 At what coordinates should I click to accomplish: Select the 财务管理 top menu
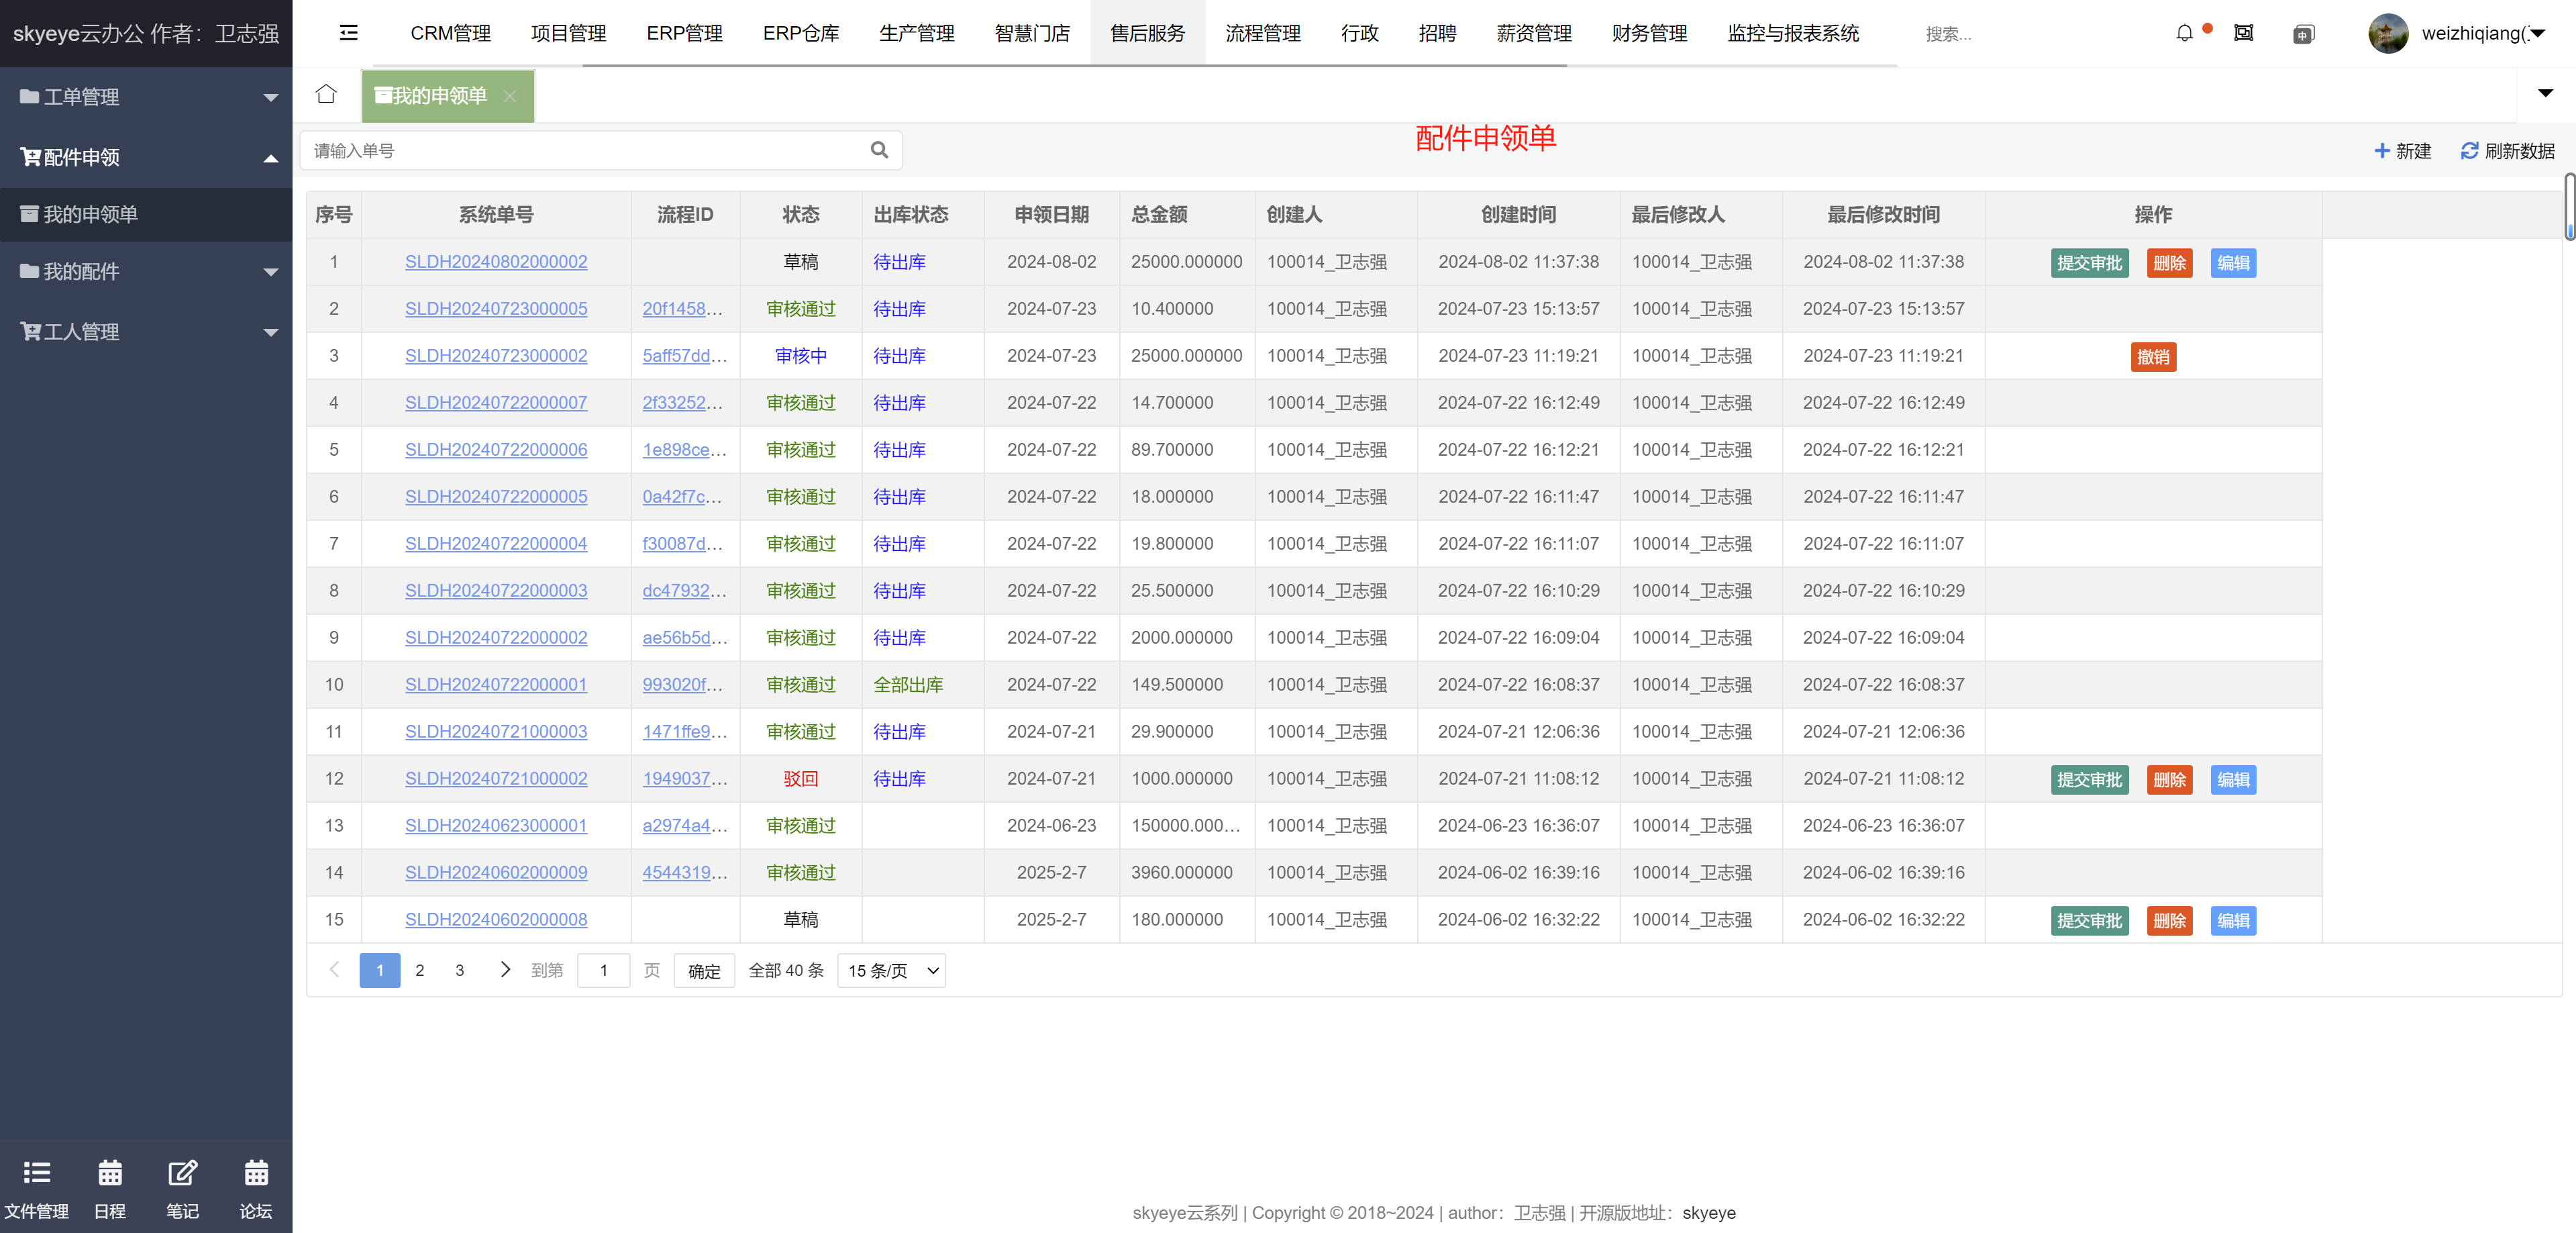pos(1648,33)
